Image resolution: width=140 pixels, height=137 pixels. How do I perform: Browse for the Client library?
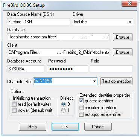tap(123, 52)
